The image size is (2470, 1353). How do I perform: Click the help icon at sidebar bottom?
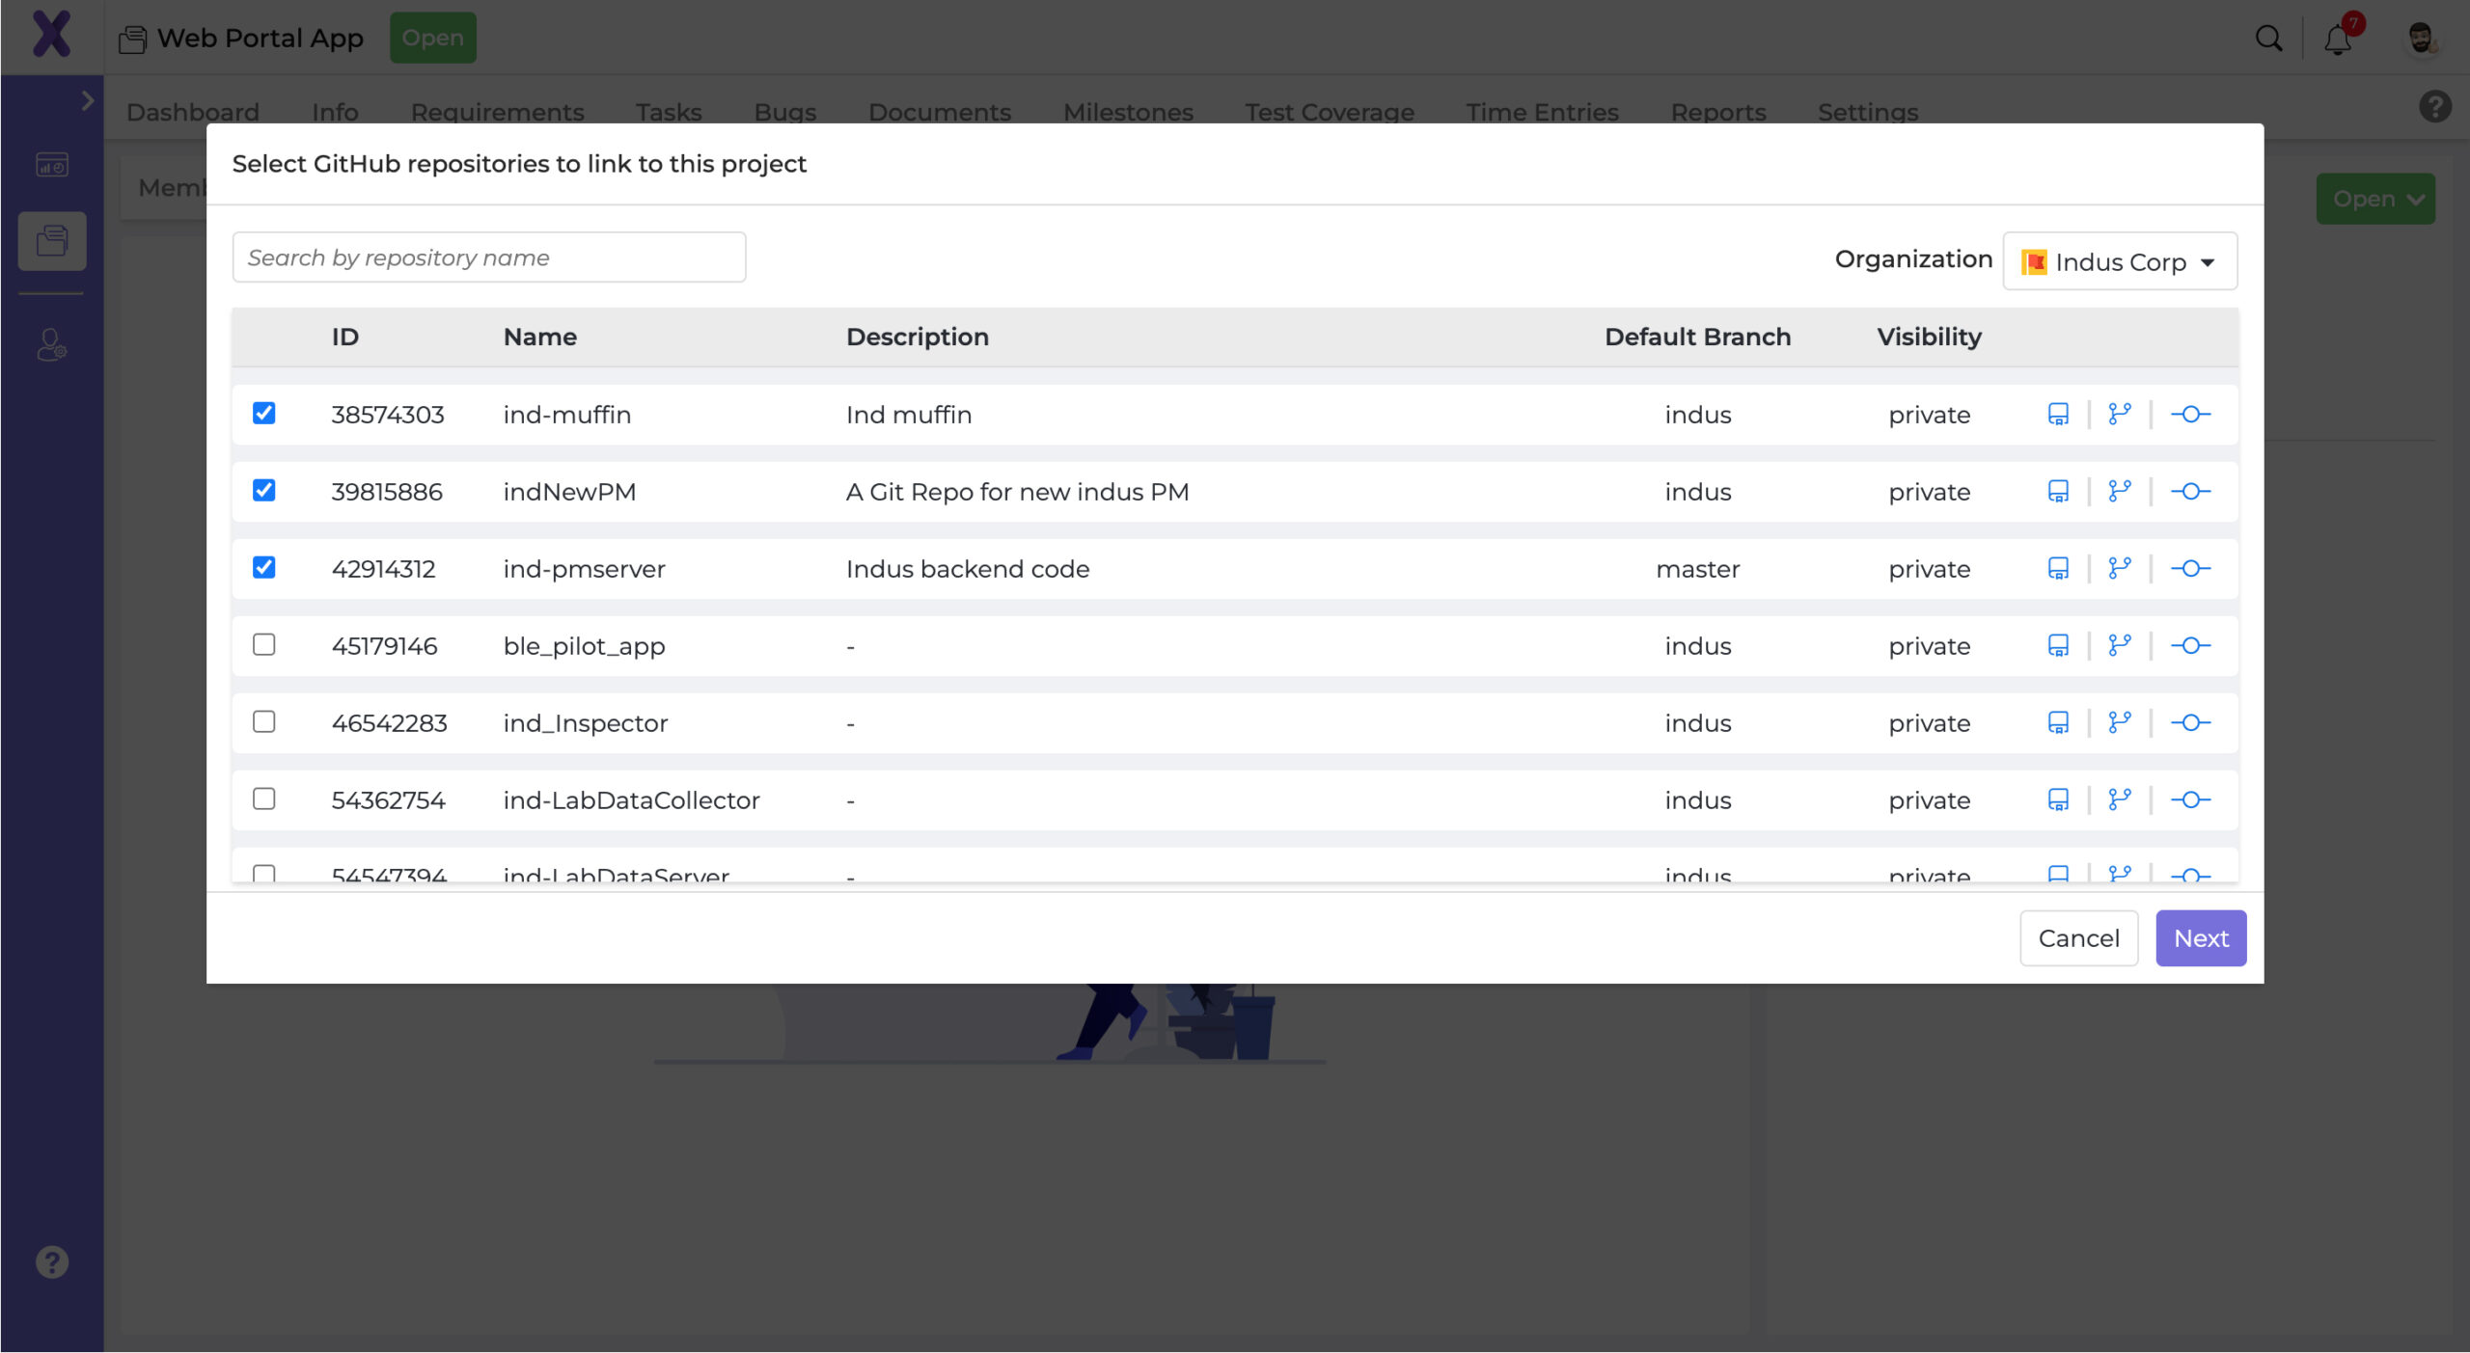52,1261
